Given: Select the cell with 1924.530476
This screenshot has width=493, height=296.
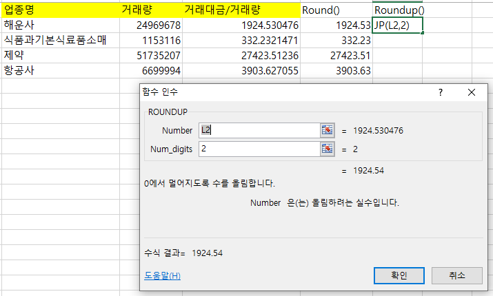Looking at the screenshot, I should tap(241, 25).
